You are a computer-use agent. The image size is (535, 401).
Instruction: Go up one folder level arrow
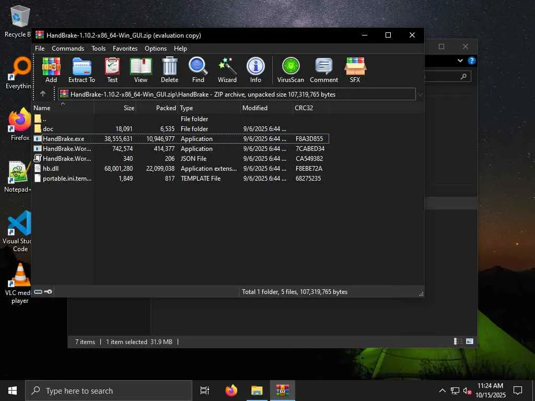[x=43, y=94]
